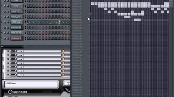Open patch dropdown arrow for Hypersonic slot 10
Viewport: 174px width, 97px height.
[x=20, y=51]
